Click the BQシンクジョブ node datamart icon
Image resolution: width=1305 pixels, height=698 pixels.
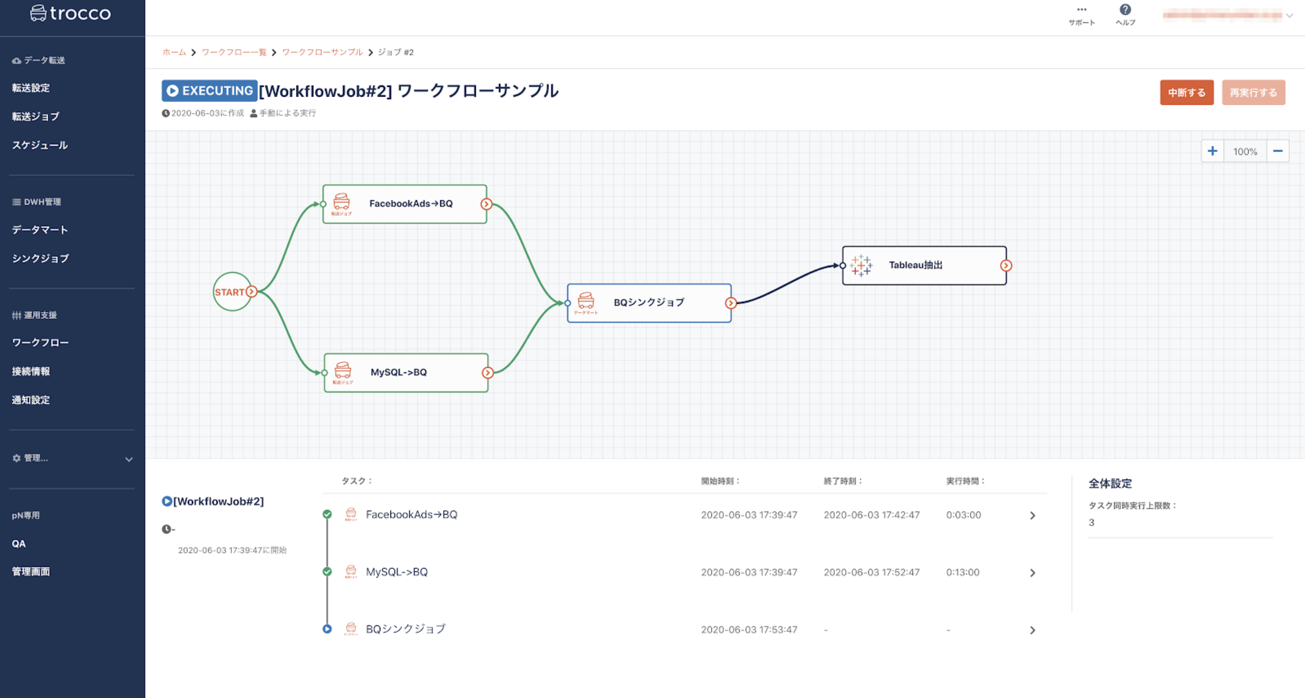pos(585,302)
